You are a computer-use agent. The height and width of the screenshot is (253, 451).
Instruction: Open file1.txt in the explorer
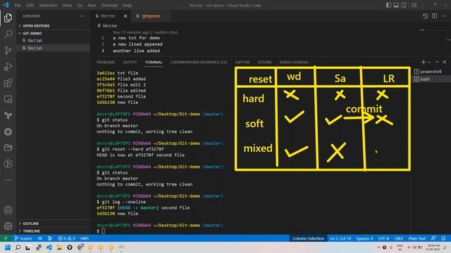[x=54, y=41]
